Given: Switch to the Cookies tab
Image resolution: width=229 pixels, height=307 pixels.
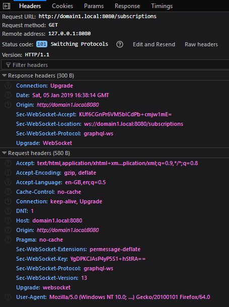Looking at the screenshot, I should pyautogui.click(x=62, y=6).
